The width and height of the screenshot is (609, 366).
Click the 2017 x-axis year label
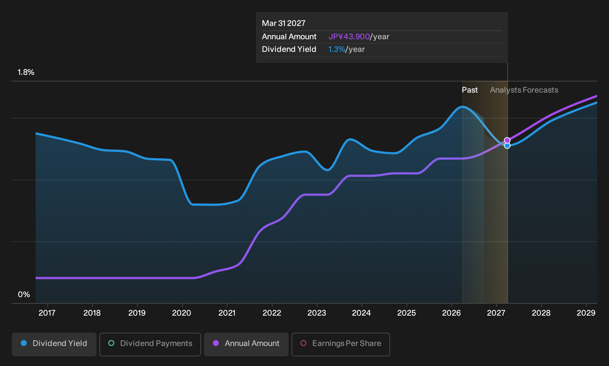(47, 313)
